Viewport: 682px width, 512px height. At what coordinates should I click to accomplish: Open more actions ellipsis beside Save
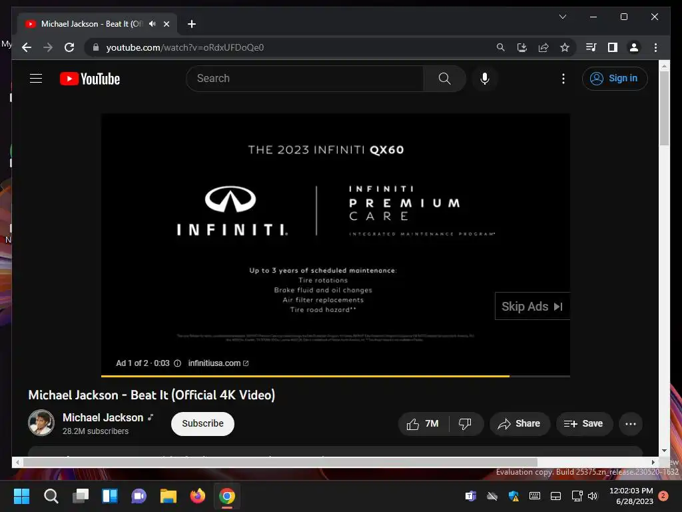tap(631, 423)
